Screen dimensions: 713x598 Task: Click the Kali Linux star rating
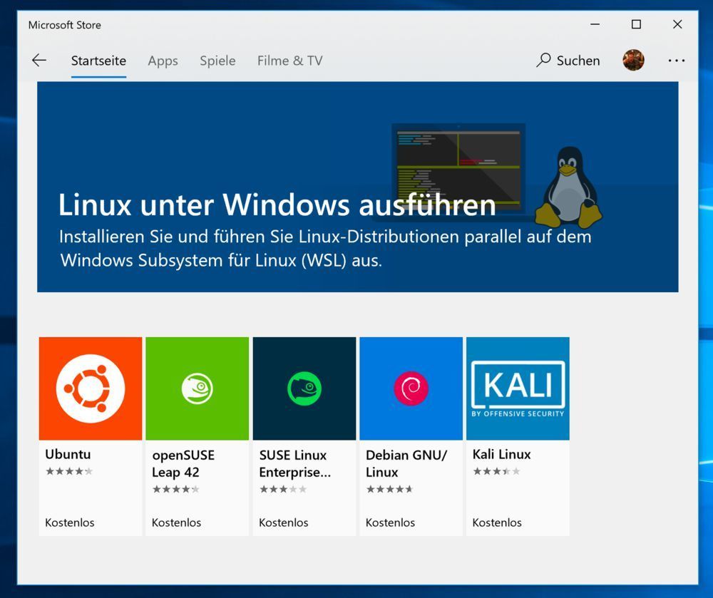[496, 471]
